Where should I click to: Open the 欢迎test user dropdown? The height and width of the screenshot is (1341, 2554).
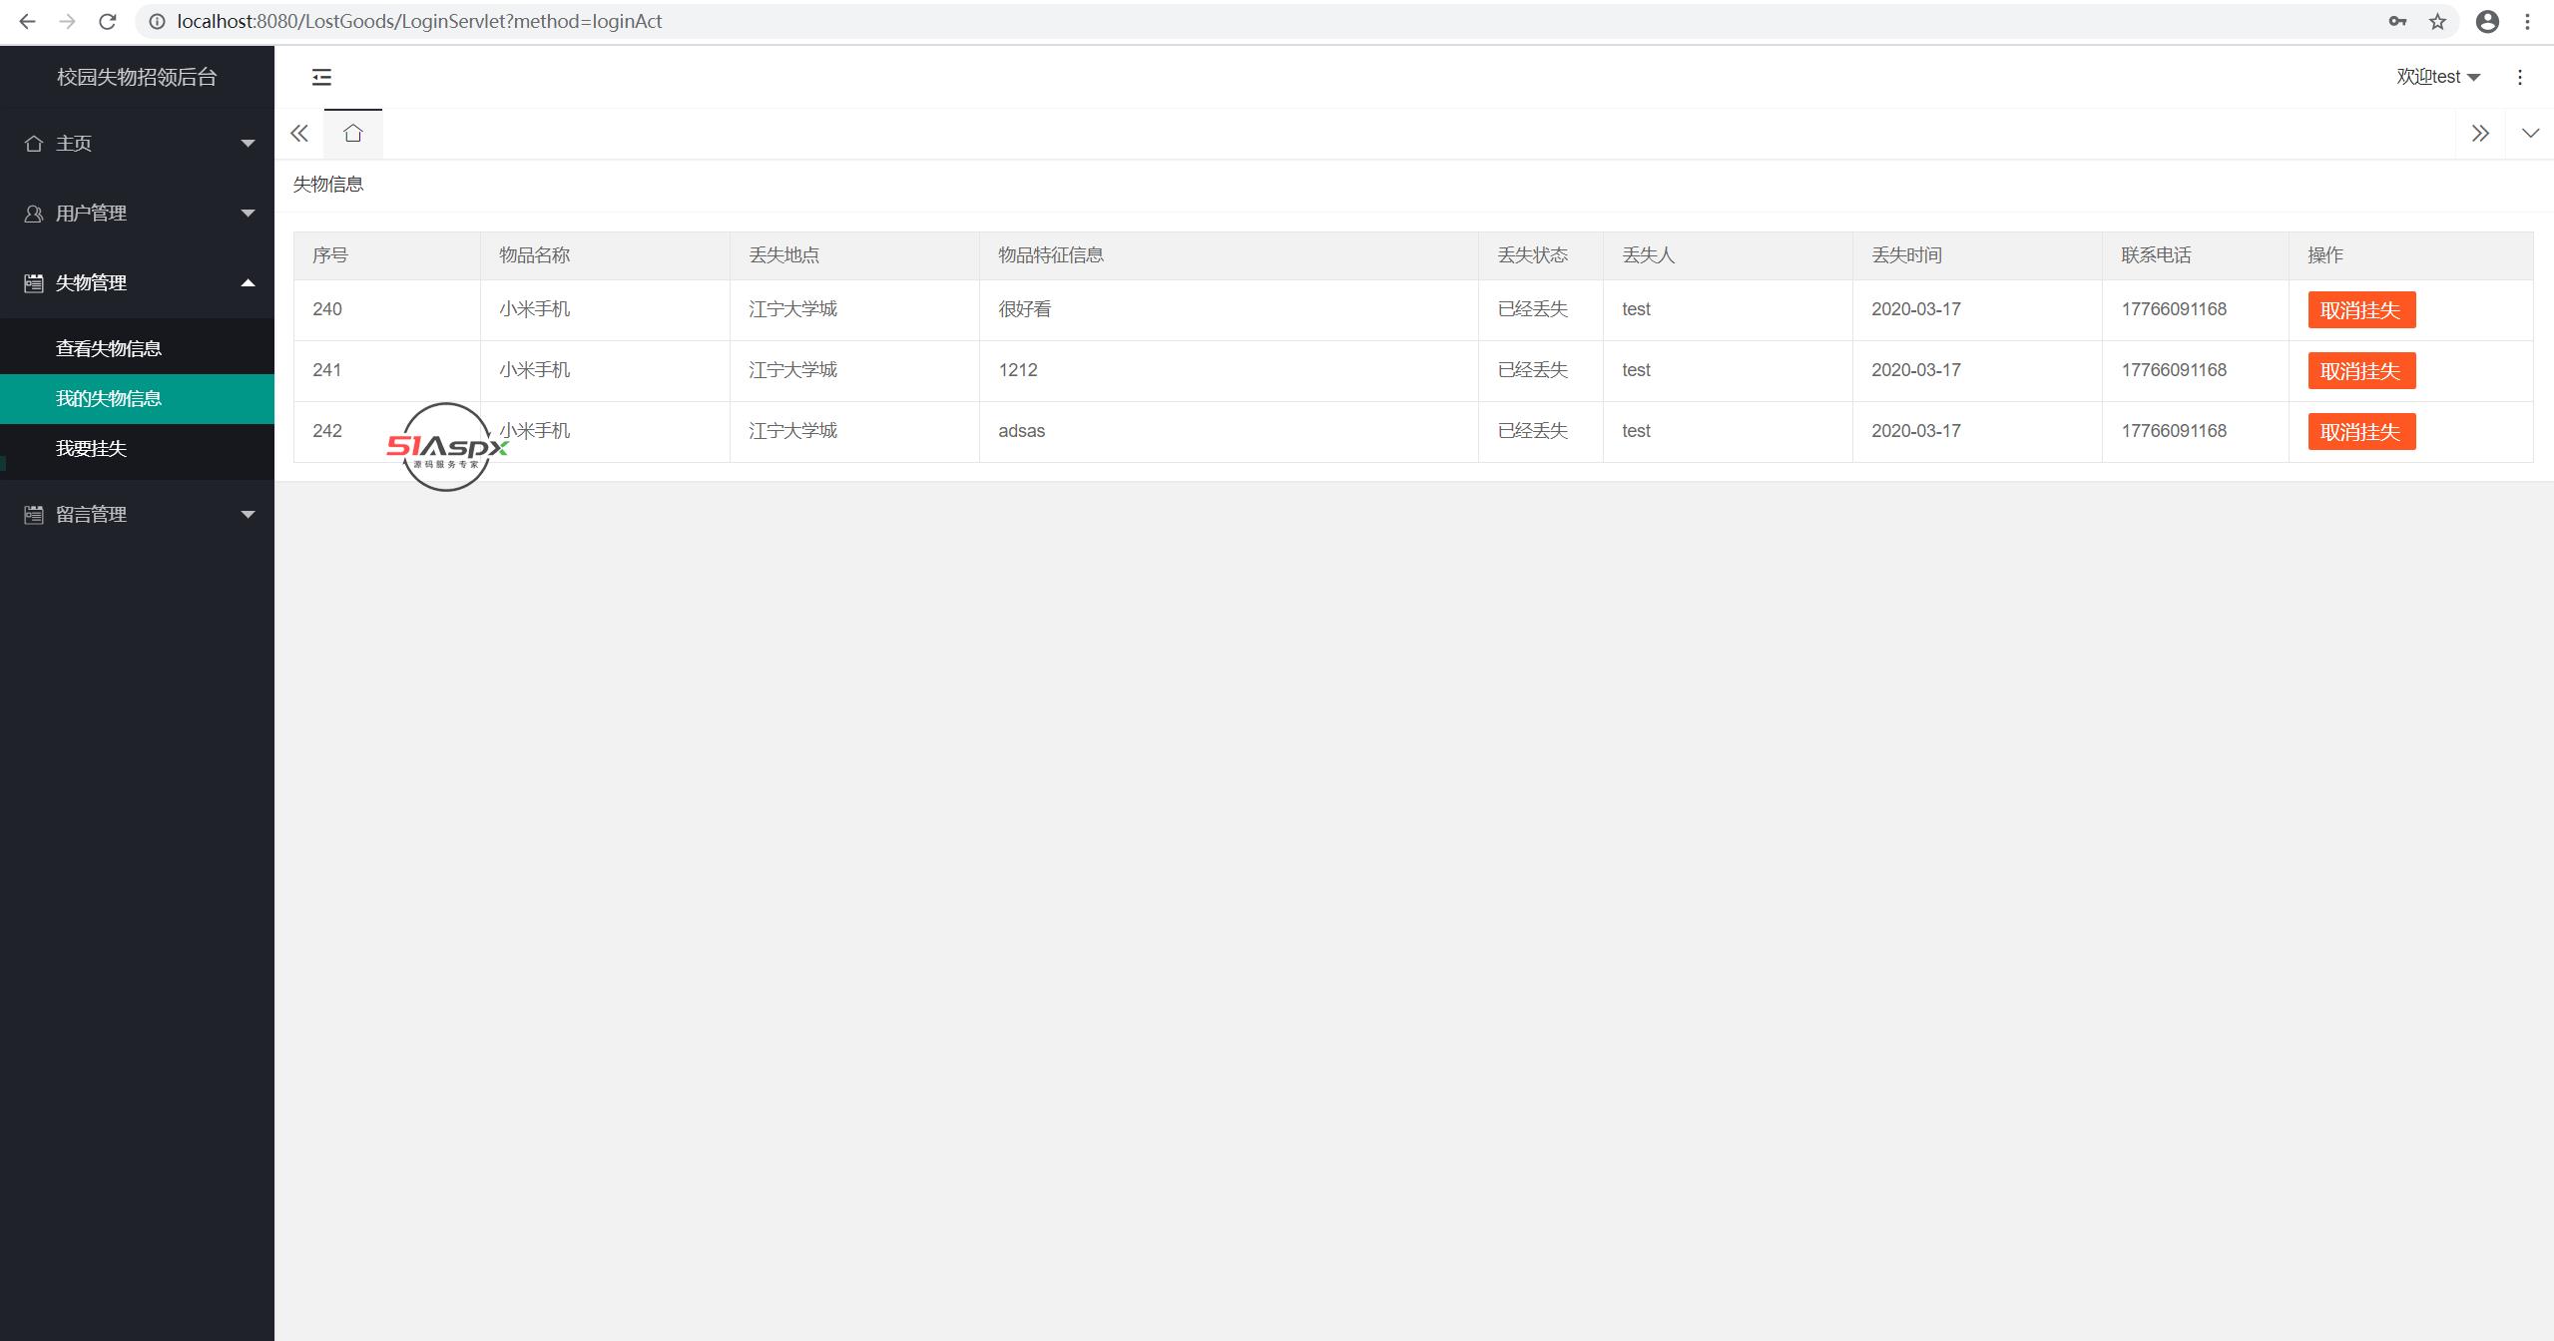(x=2437, y=77)
